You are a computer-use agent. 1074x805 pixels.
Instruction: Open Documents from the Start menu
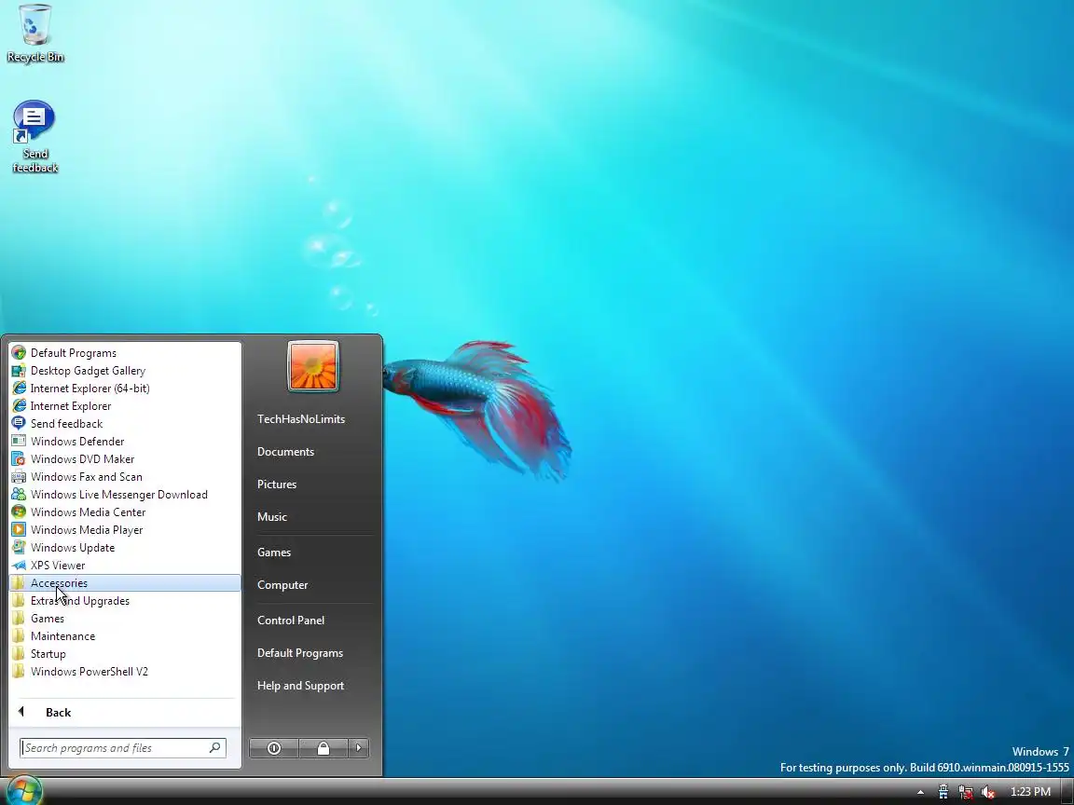click(285, 452)
